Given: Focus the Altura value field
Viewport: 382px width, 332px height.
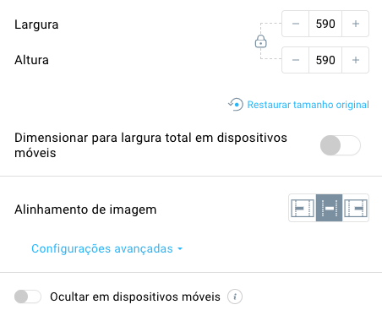Looking at the screenshot, I should (x=325, y=60).
